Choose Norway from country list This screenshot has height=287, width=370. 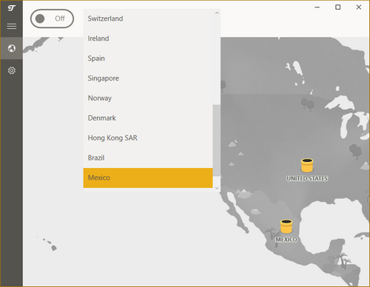point(148,98)
